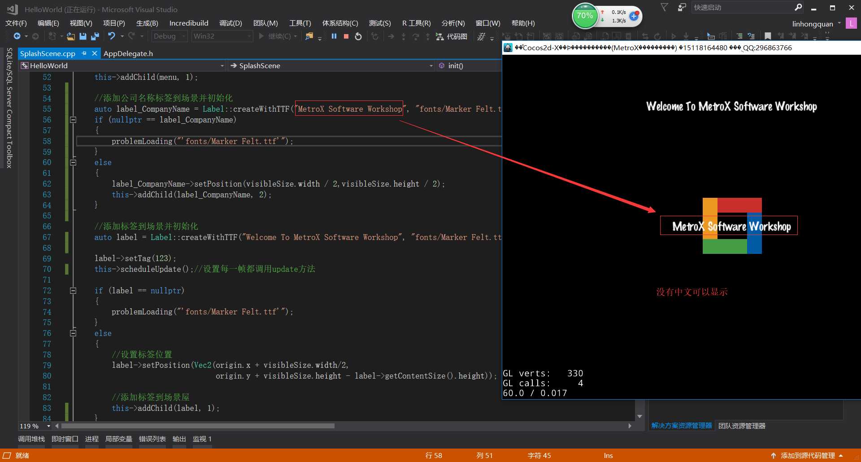Screen dimensions: 861x462
Task: Open SQLite/SQL Server Compact Toolbox side tab
Action: (9, 108)
